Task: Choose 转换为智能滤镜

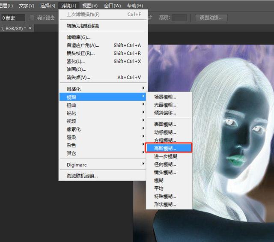Action: click(103, 26)
